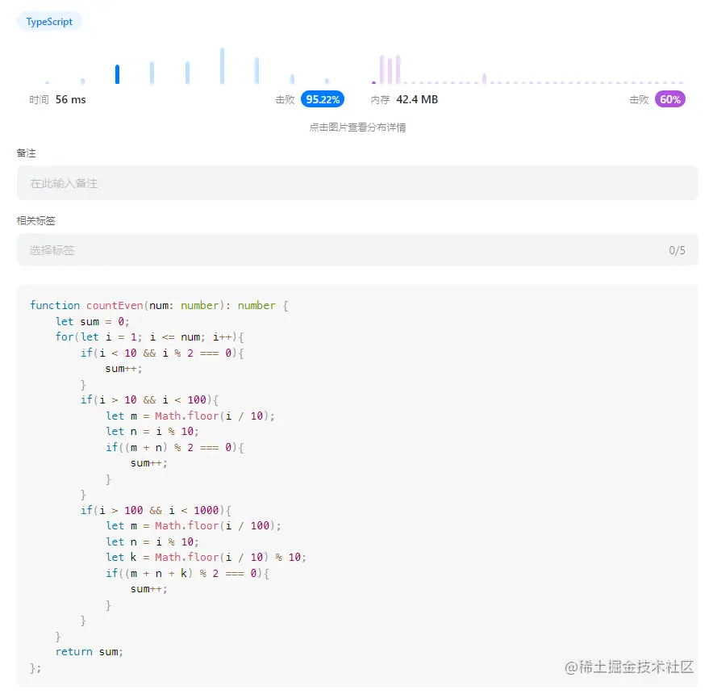Click the TypeScript language tag
Screen dimensions: 713x694
[x=49, y=22]
